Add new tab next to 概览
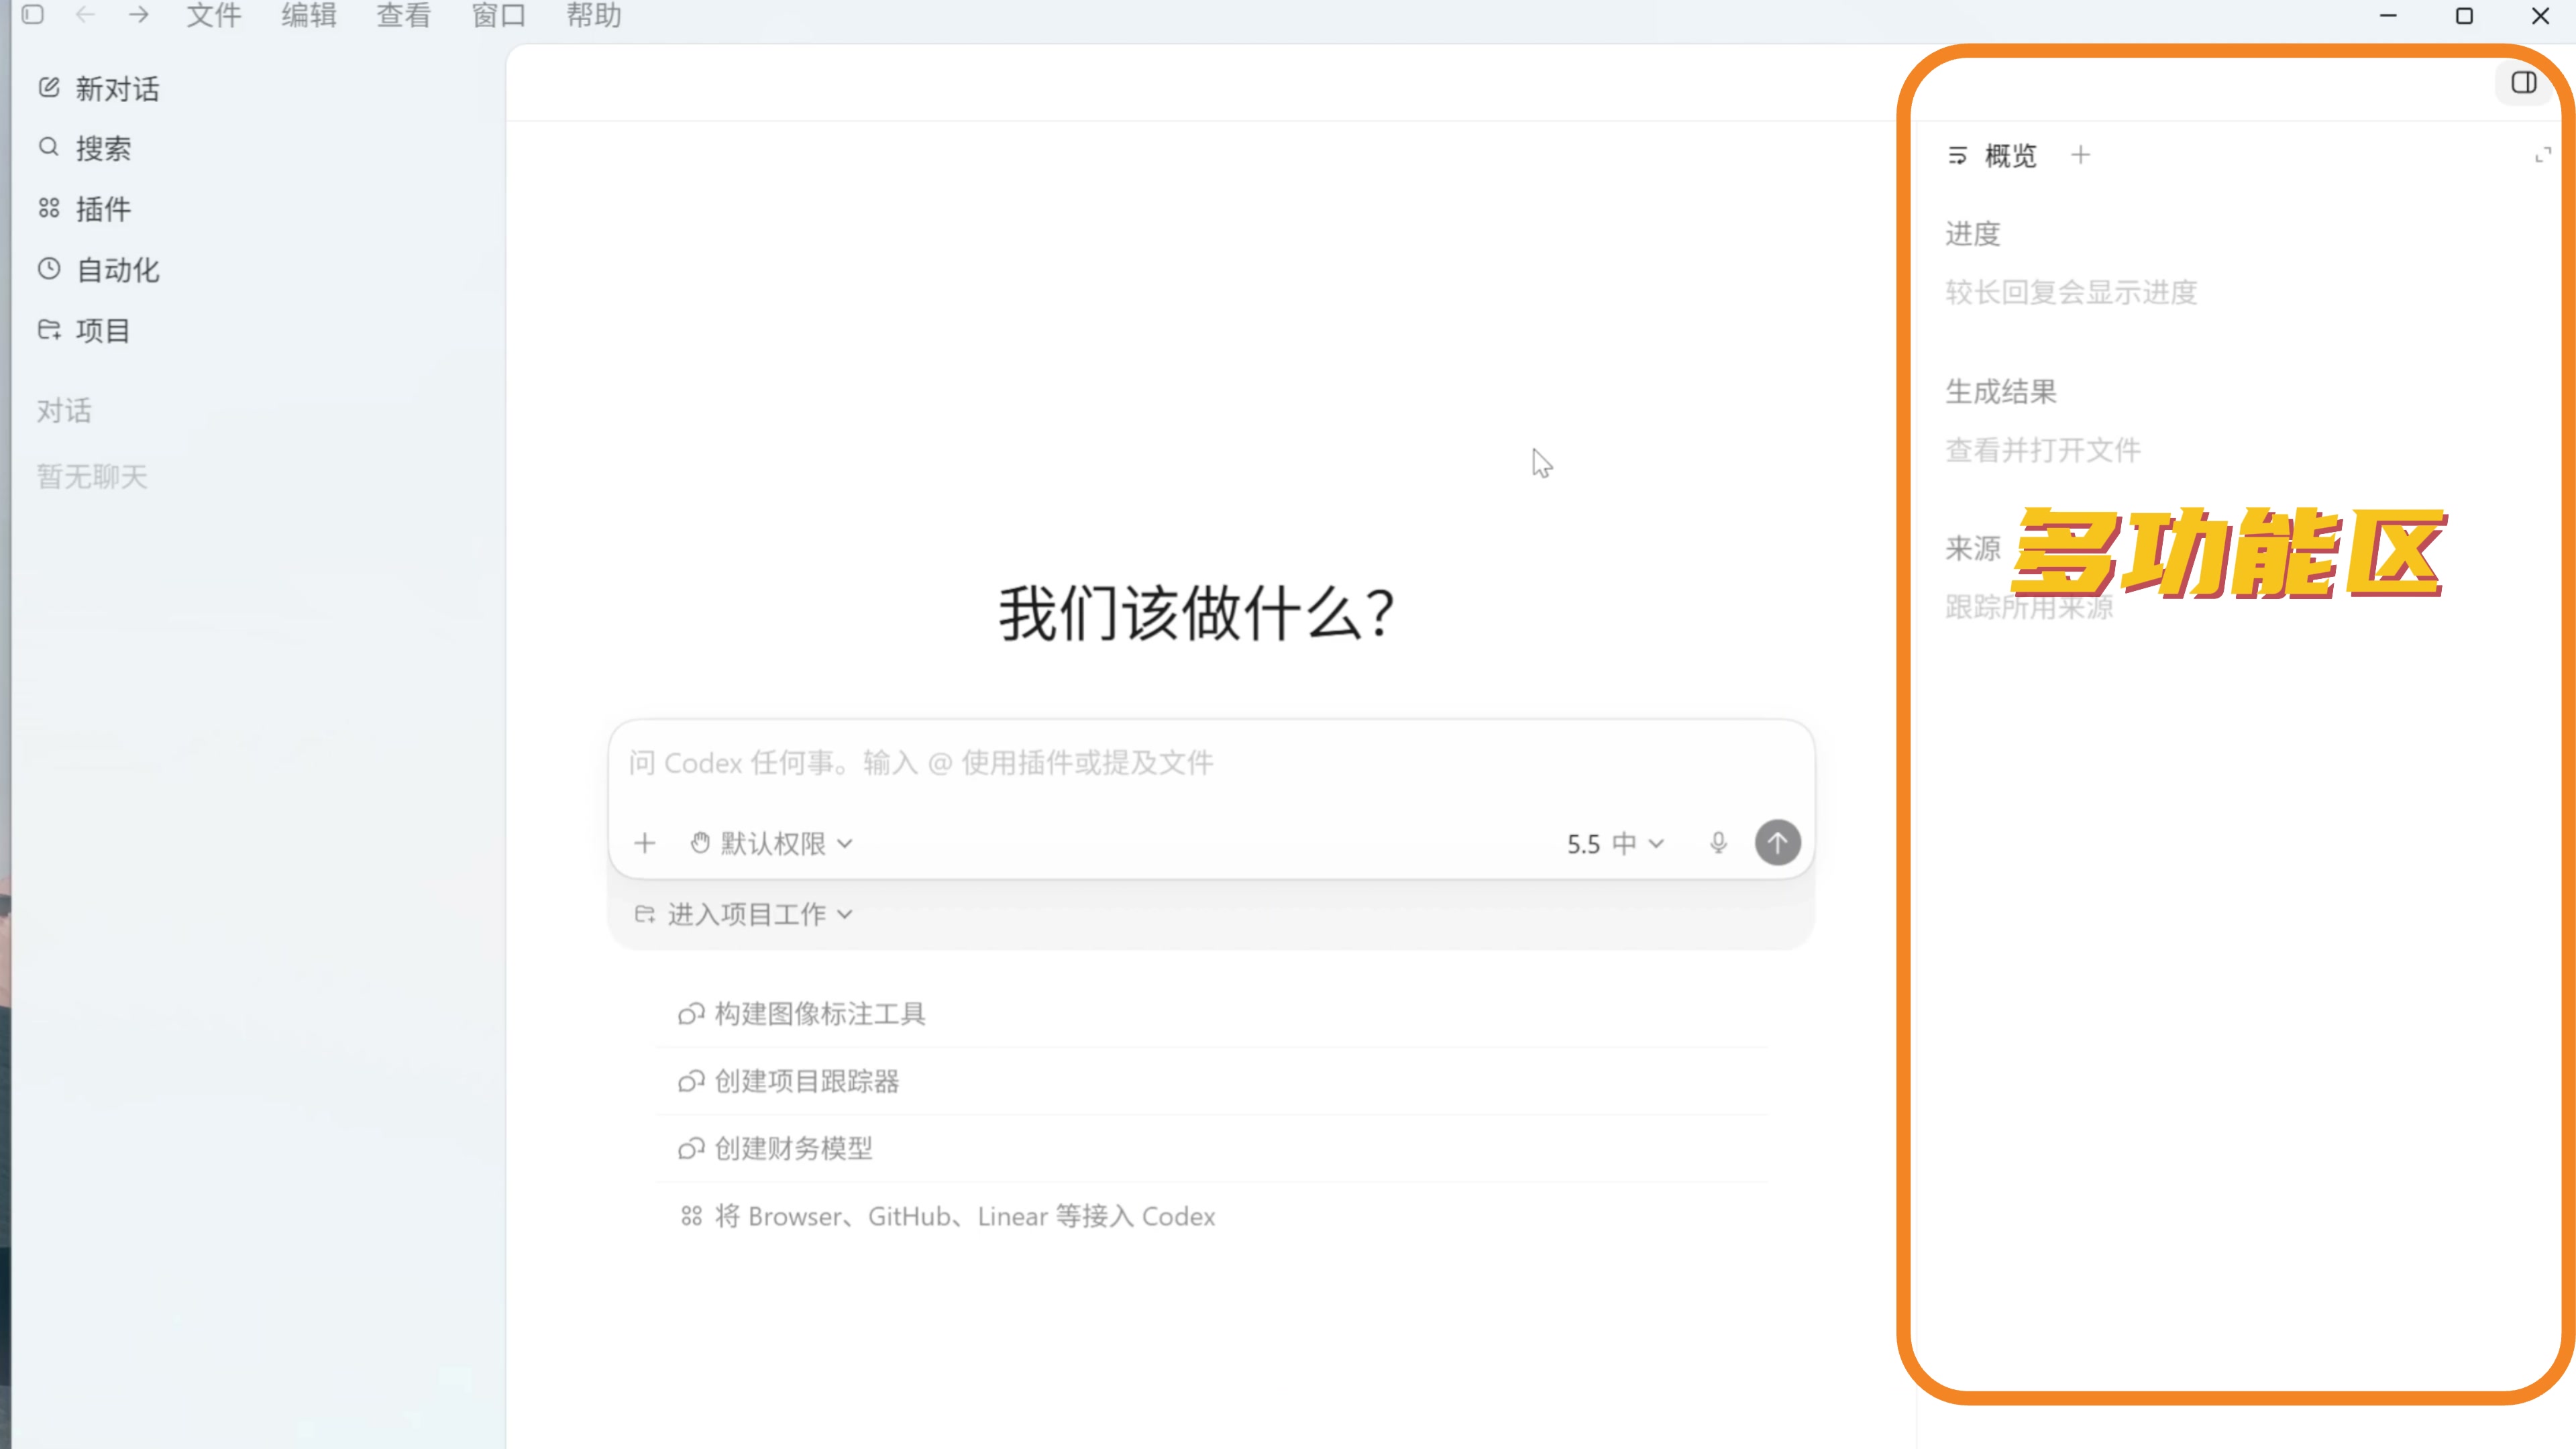The height and width of the screenshot is (1449, 2576). [x=2080, y=155]
